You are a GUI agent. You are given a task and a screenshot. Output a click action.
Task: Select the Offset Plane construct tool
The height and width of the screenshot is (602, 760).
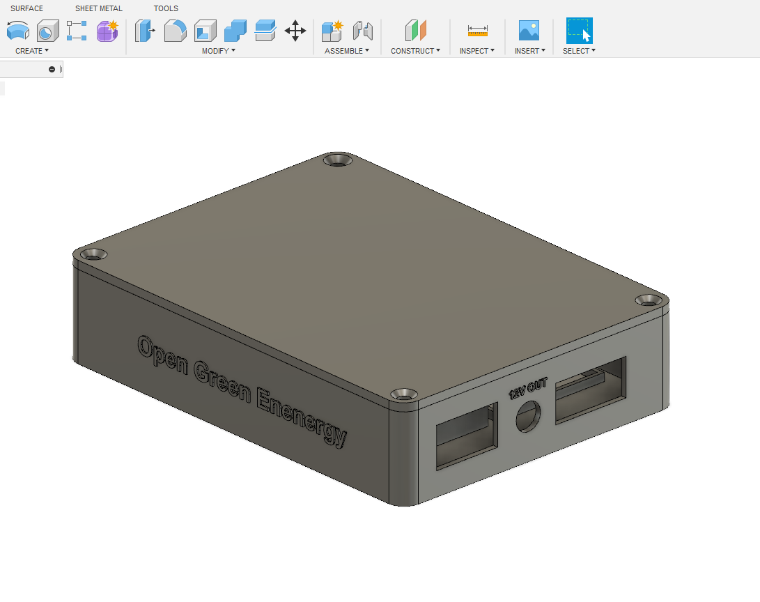pyautogui.click(x=414, y=31)
